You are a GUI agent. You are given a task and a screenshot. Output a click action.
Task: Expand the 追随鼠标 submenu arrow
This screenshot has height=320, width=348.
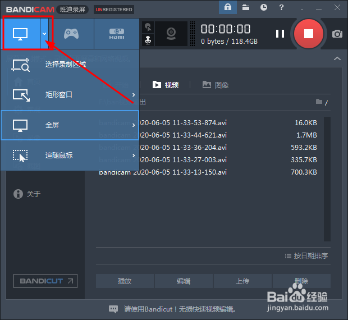134,156
